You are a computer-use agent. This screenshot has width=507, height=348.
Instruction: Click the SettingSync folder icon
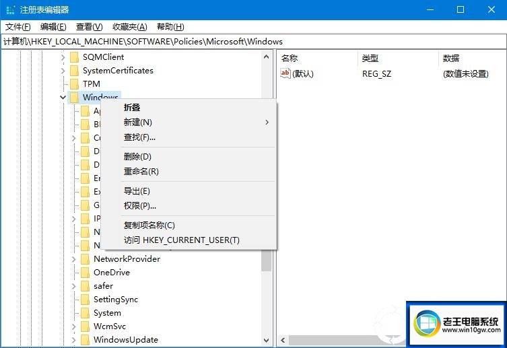85,300
